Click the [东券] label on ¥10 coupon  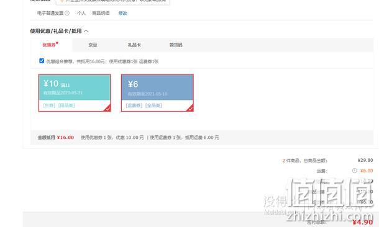[x=49, y=105]
